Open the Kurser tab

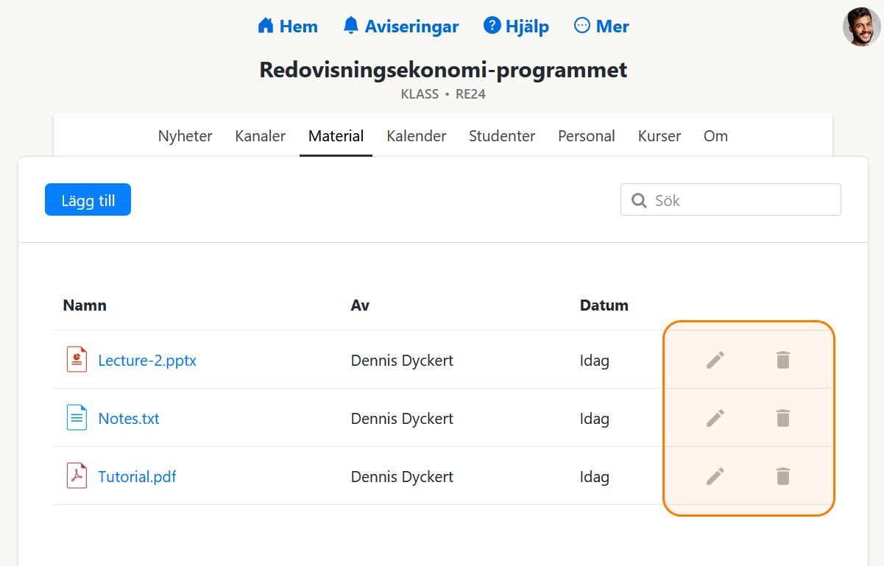pyautogui.click(x=659, y=135)
